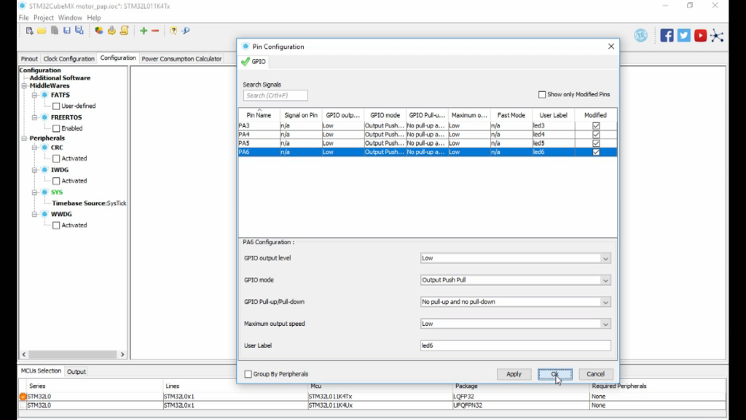
Task: Click the red minus toolbar icon
Action: 155,31
